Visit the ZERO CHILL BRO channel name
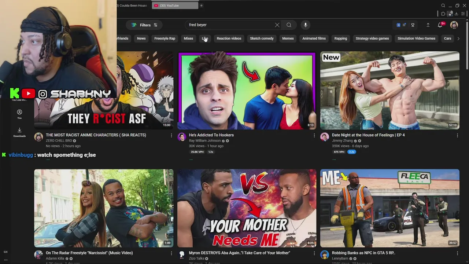 59,141
